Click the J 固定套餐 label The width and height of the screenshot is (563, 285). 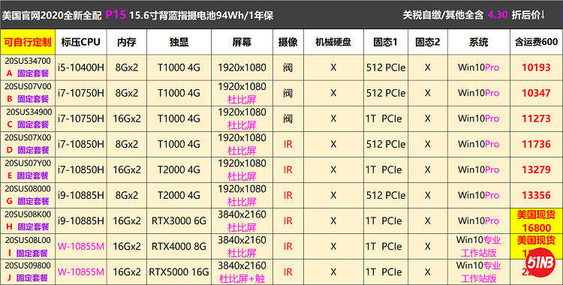coord(27,277)
